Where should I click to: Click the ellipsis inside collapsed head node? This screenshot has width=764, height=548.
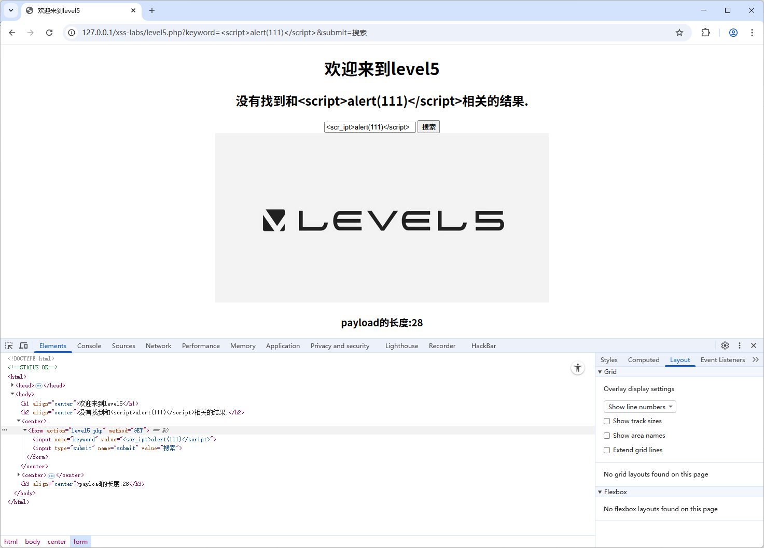point(39,385)
